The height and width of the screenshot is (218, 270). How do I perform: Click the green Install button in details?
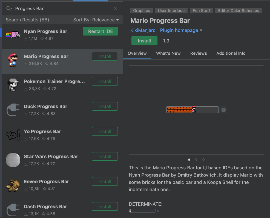pyautogui.click(x=144, y=41)
